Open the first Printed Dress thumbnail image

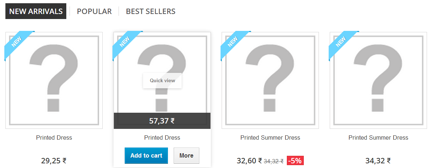click(54, 80)
